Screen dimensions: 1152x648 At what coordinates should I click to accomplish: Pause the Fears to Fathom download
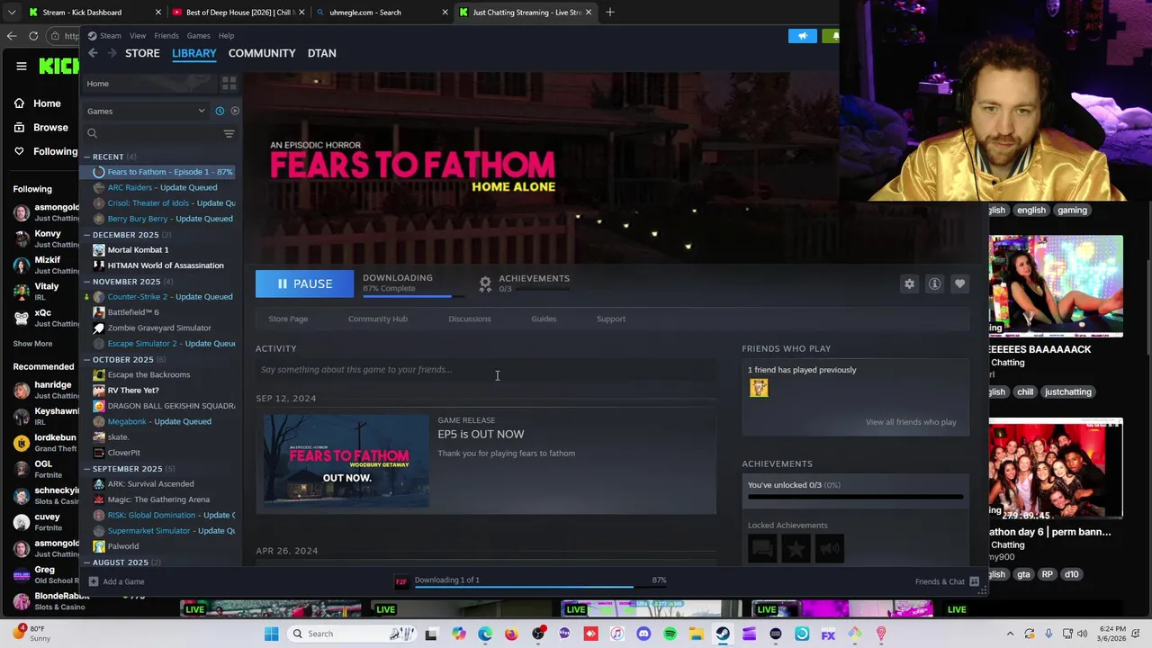[x=304, y=283]
